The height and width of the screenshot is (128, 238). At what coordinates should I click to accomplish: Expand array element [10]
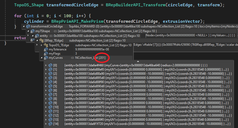coord(46,107)
